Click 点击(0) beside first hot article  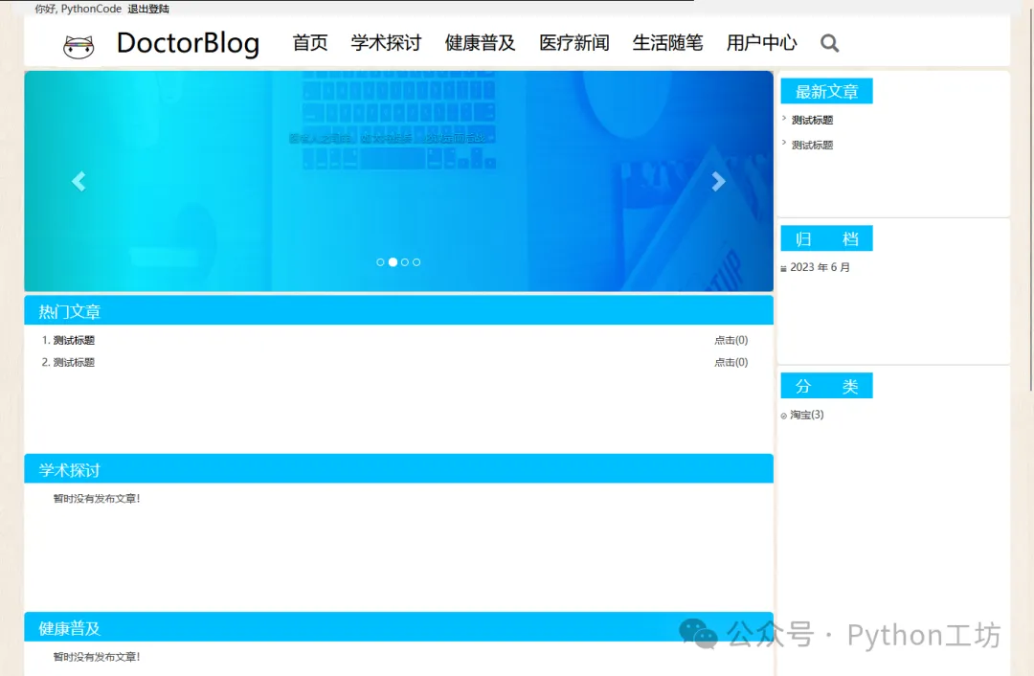731,340
